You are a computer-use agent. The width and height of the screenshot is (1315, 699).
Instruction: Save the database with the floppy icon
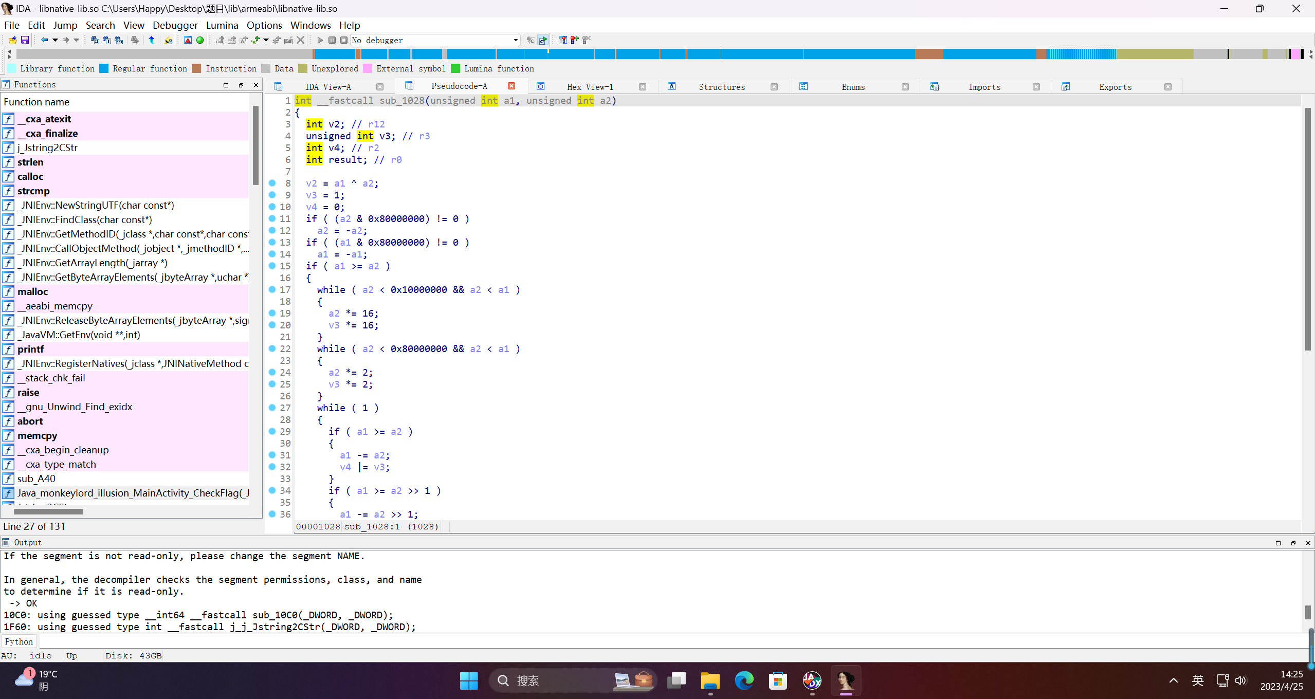click(24, 40)
